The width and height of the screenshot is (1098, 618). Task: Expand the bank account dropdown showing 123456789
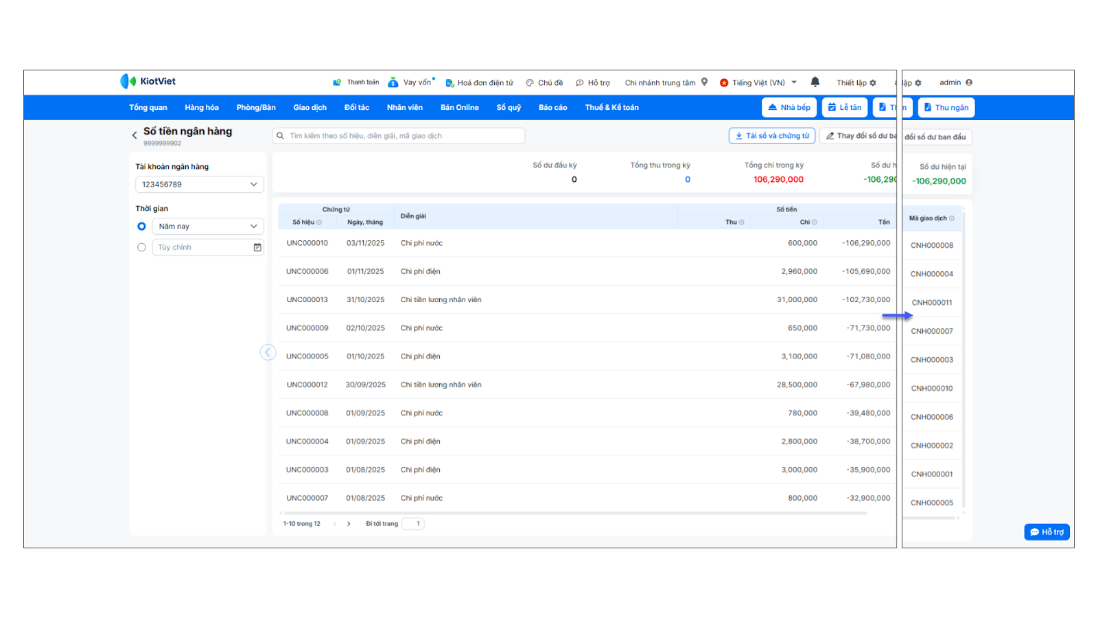200,185
